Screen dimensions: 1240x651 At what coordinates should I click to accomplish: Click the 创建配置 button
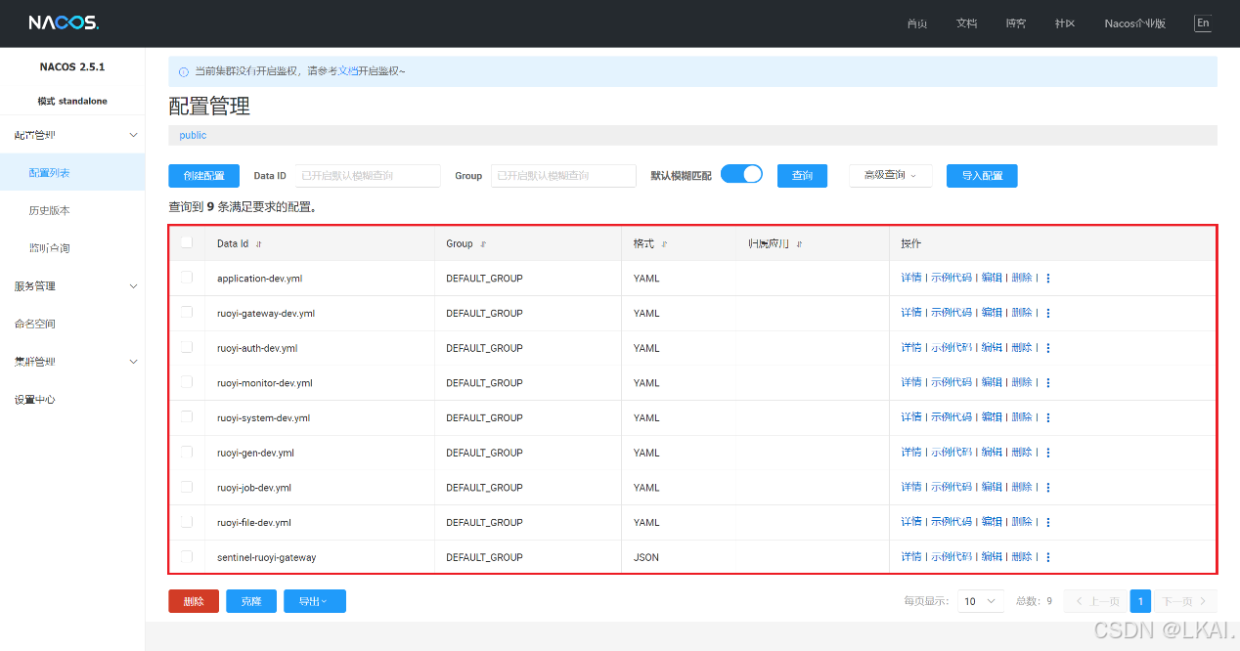tap(203, 176)
